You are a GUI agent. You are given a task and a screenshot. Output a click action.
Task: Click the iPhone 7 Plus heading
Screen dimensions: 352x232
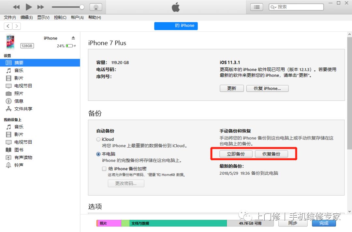(x=107, y=43)
